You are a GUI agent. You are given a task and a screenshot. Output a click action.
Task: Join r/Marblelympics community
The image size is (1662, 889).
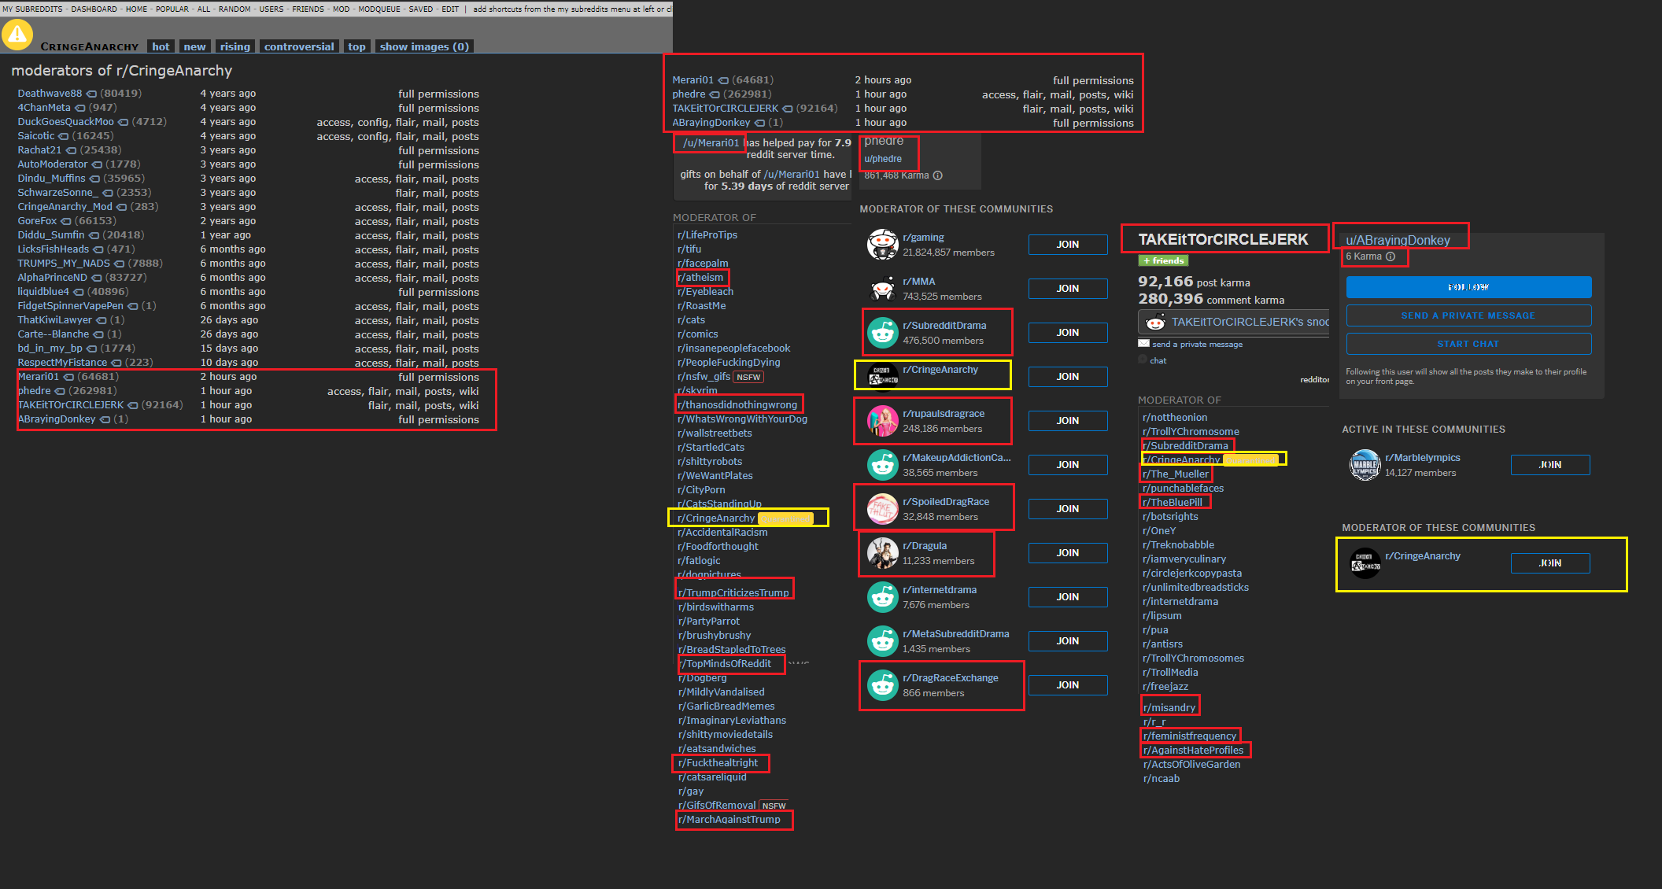pyautogui.click(x=1549, y=465)
